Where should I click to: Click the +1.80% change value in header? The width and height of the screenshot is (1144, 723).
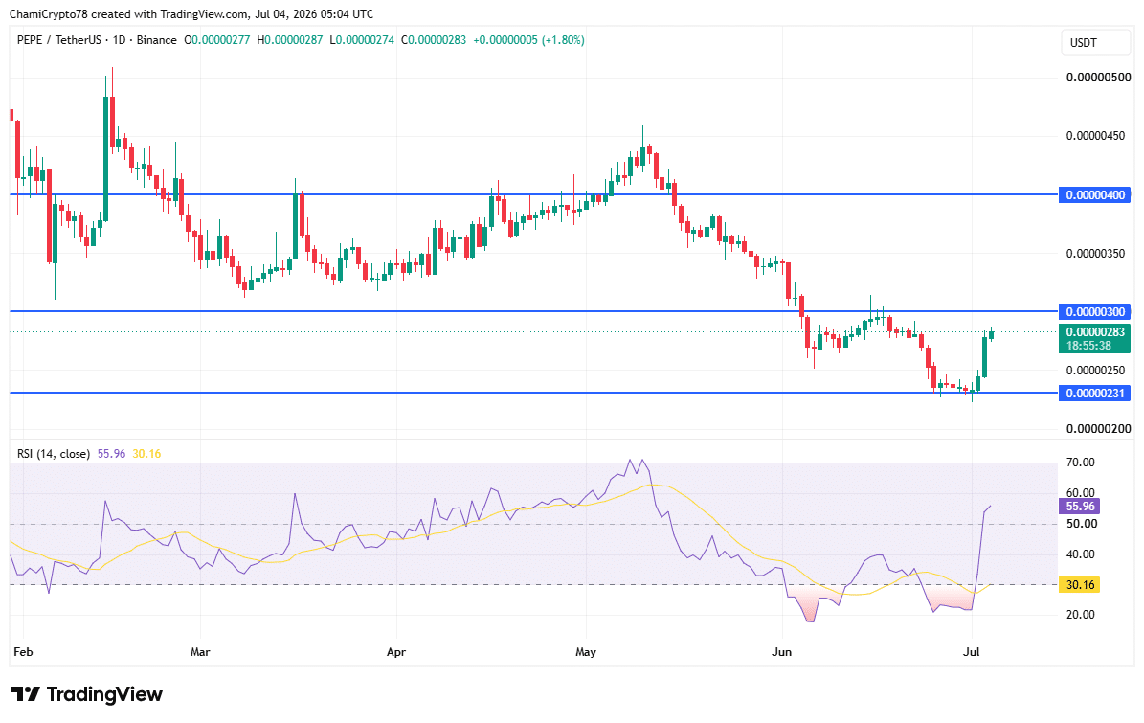(563, 40)
